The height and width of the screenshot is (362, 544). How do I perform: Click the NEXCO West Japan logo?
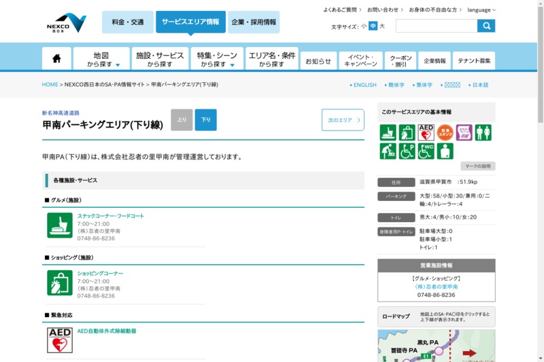pyautogui.click(x=66, y=22)
